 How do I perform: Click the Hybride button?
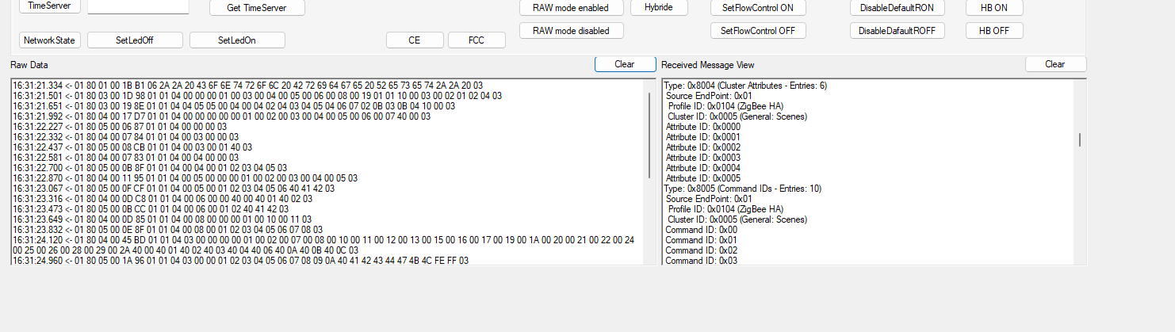point(659,7)
